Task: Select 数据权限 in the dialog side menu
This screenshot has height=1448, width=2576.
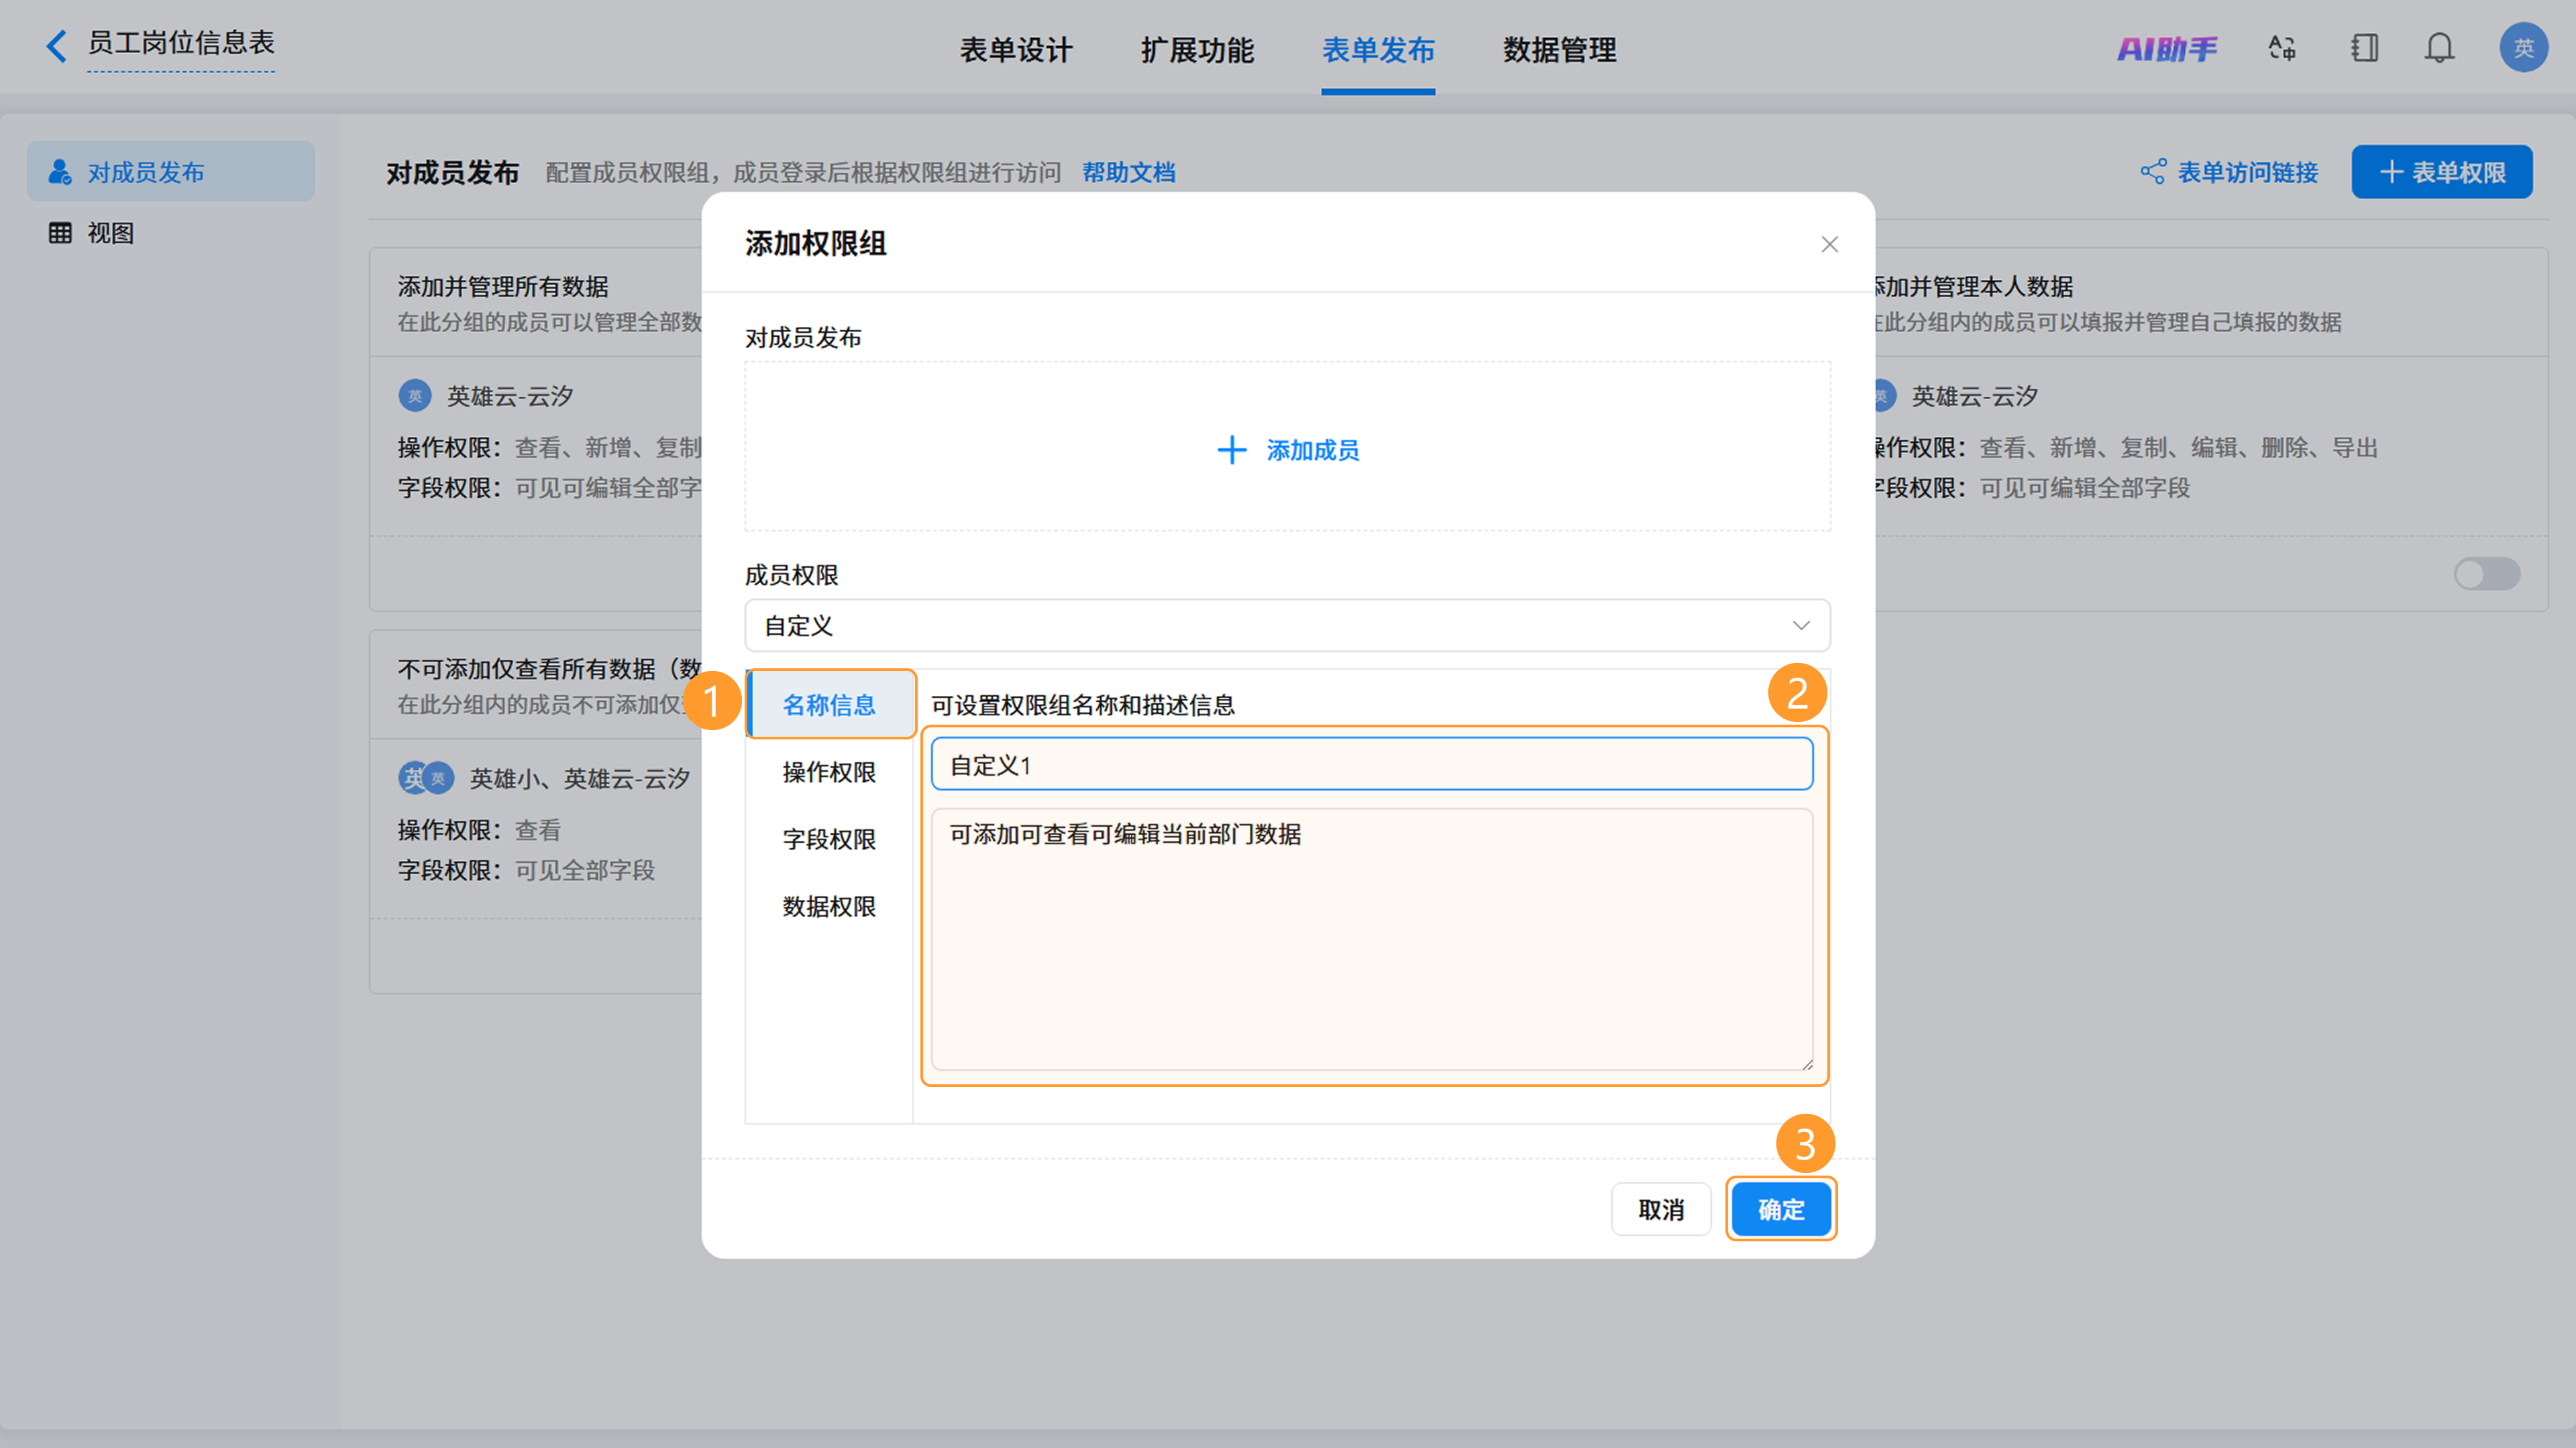Action: [829, 906]
